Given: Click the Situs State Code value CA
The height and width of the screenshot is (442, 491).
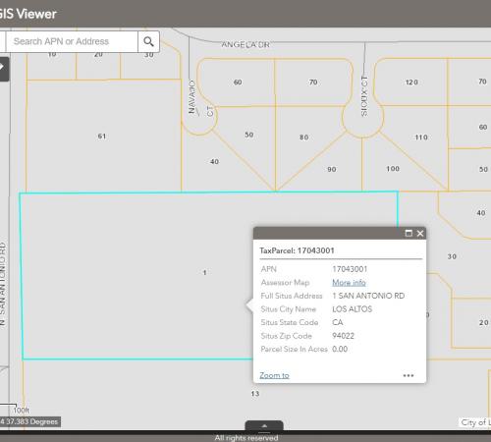Looking at the screenshot, I should pyautogui.click(x=338, y=322).
